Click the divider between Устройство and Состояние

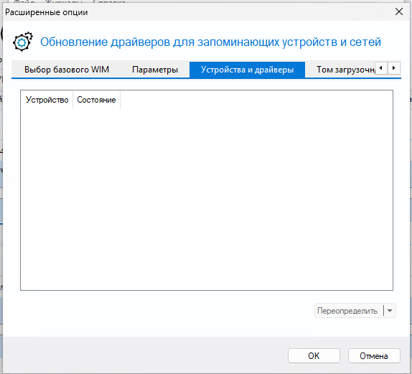coord(72,100)
